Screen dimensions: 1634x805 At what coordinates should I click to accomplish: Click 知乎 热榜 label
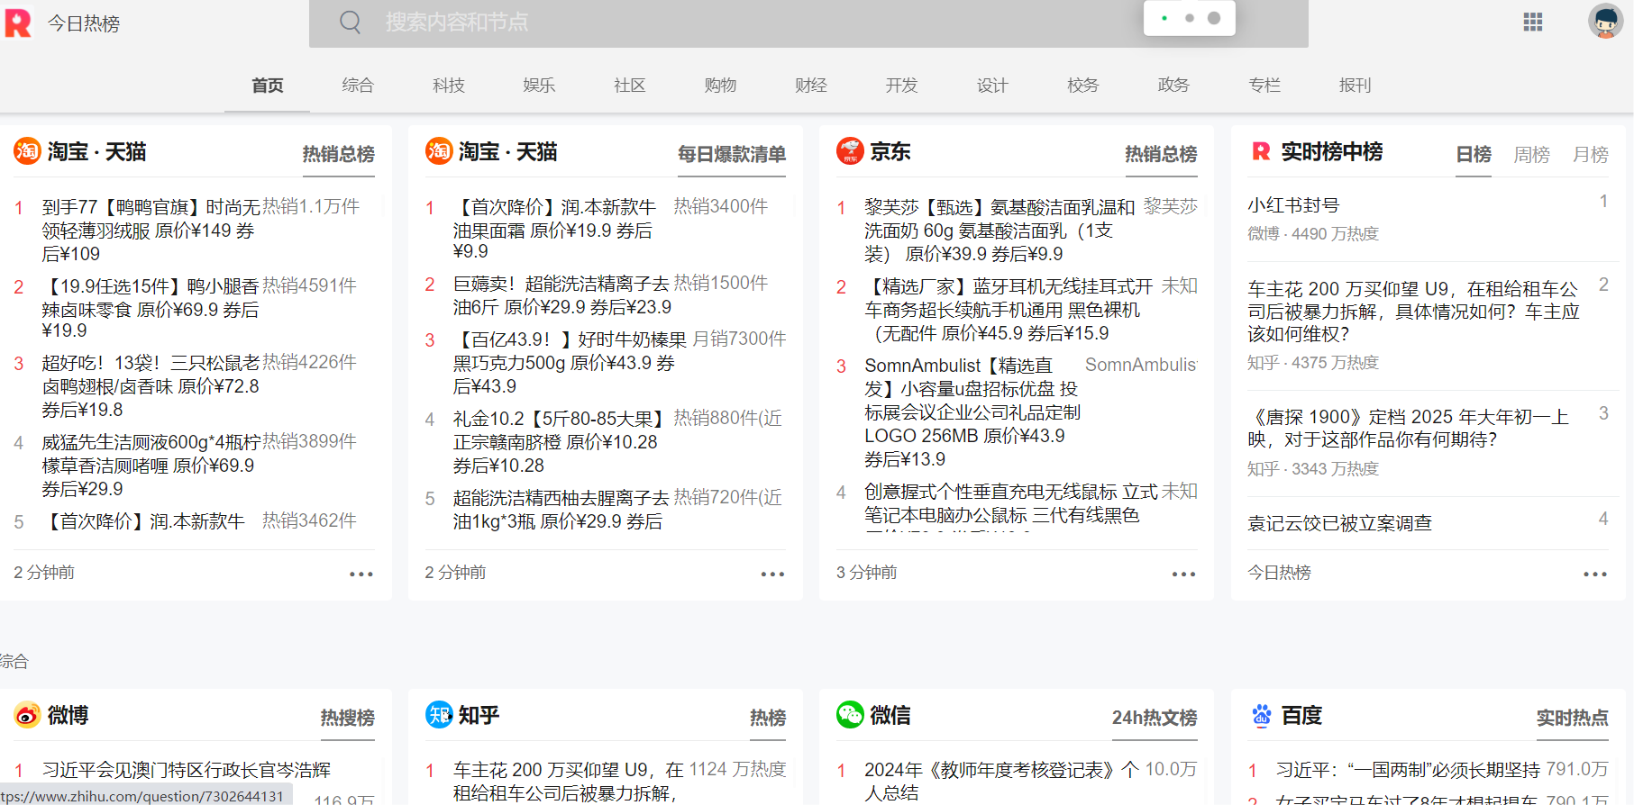pyautogui.click(x=768, y=718)
